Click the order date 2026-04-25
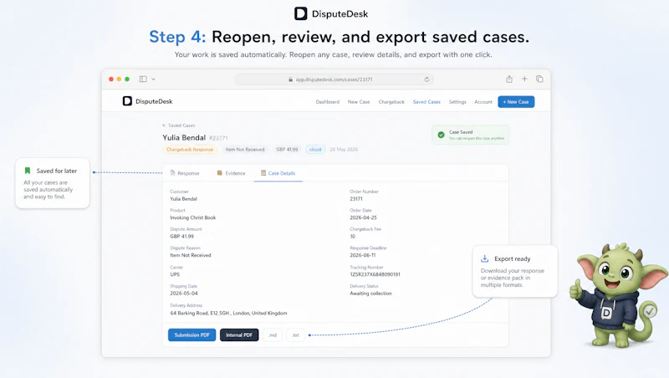Image resolution: width=669 pixels, height=378 pixels. [363, 217]
